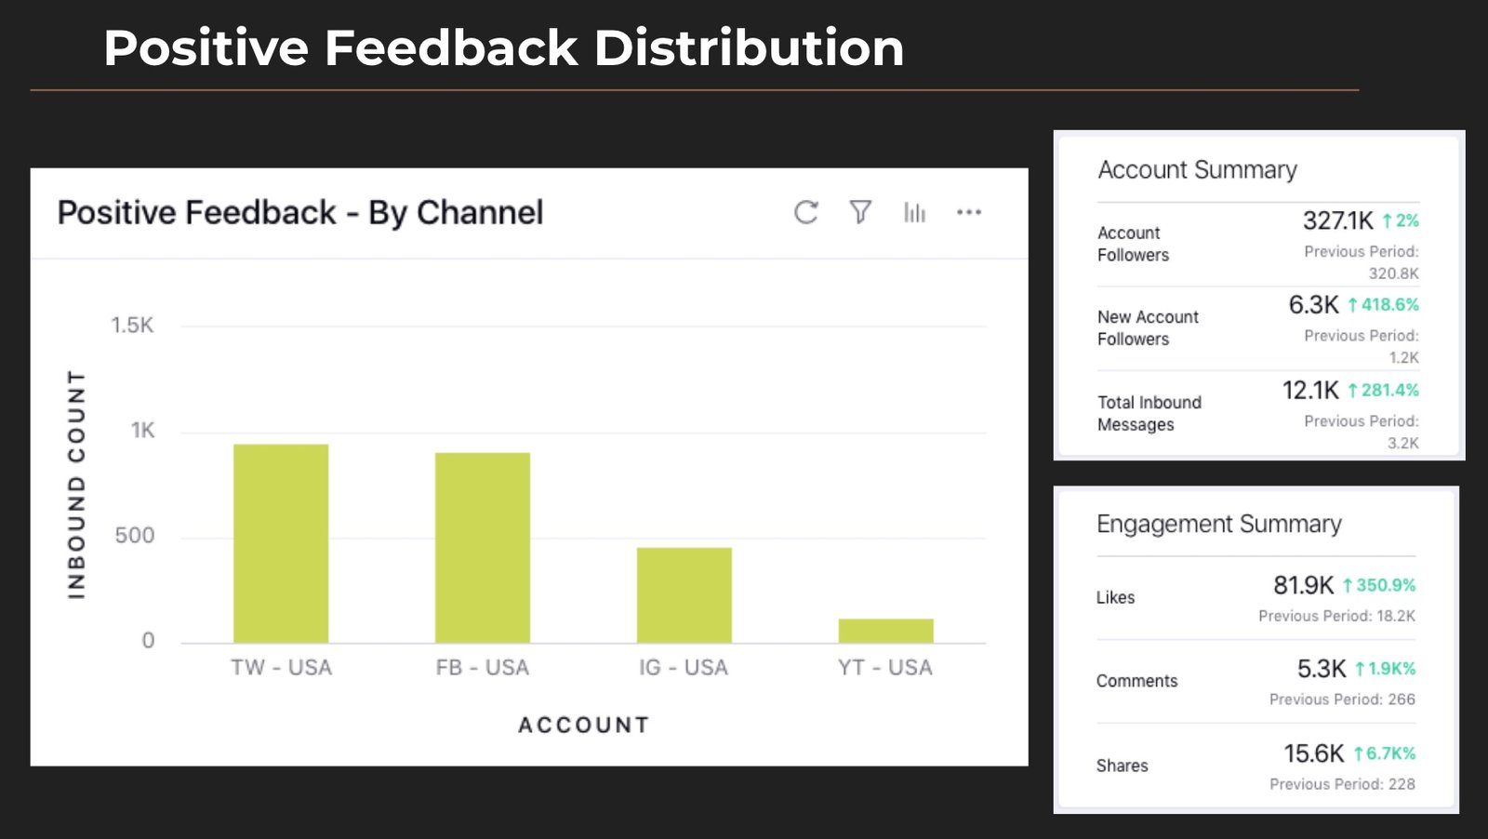Click the 'Positive Feedback Distribution' slide title
Screen dimensions: 1488x839
(x=503, y=48)
